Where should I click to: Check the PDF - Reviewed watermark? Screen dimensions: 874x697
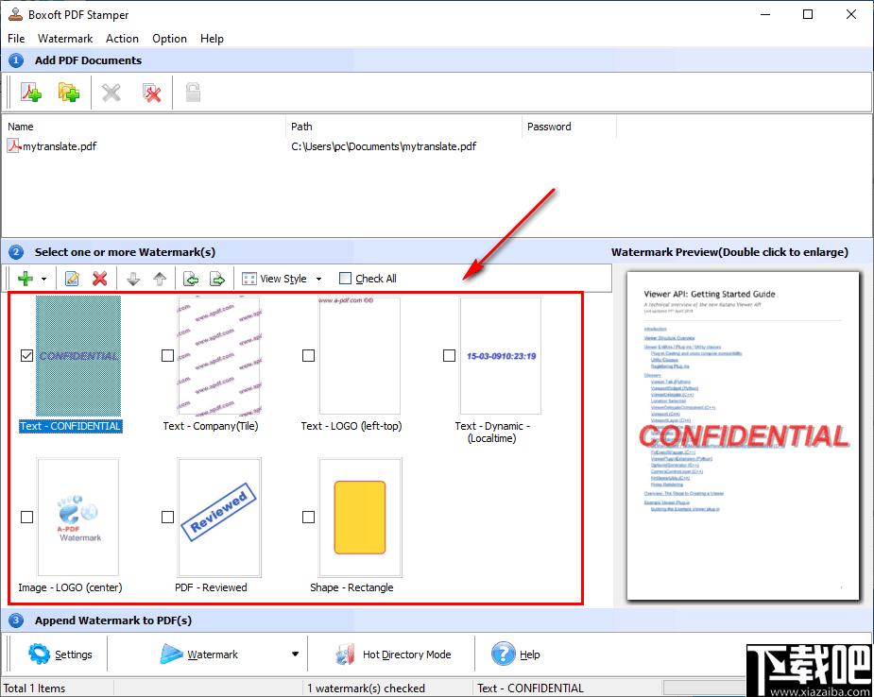[167, 517]
